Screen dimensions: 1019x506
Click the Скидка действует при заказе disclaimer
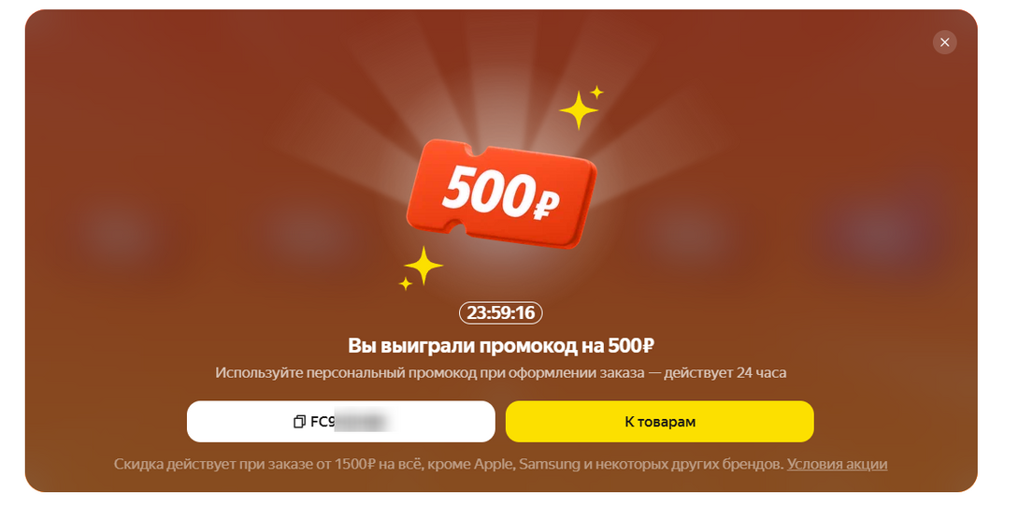pos(449,464)
